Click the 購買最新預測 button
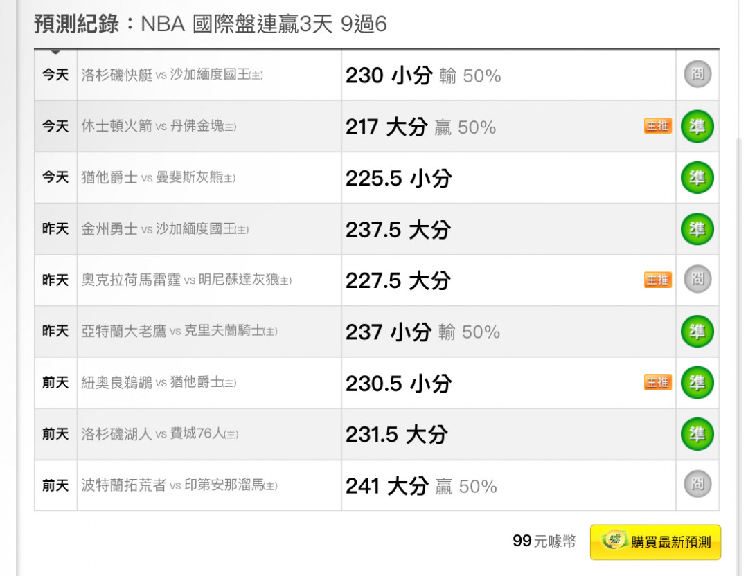Screen dimensions: 748x576 tap(655, 542)
